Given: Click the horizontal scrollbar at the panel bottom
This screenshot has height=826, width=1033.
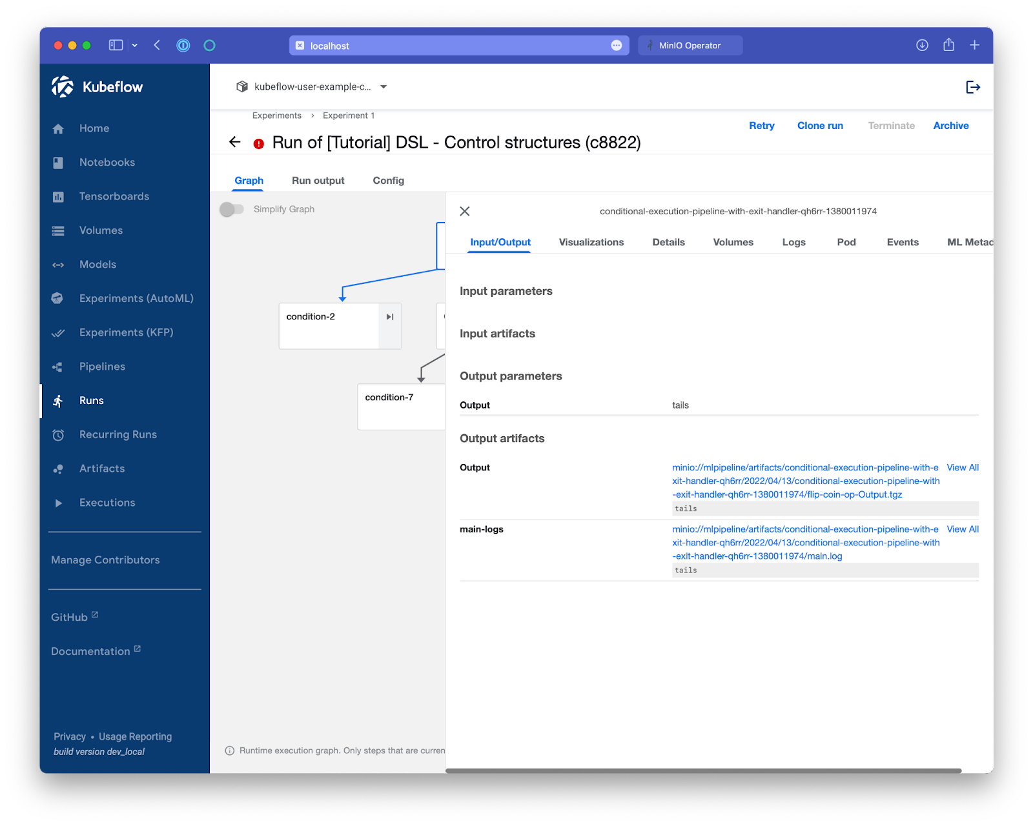Looking at the screenshot, I should coord(703,771).
